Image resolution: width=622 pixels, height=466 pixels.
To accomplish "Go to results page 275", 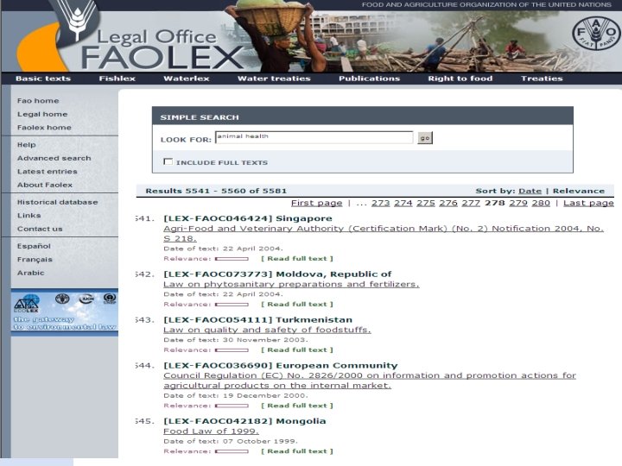I will click(426, 203).
